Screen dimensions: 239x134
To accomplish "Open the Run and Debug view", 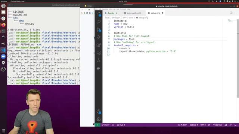I will pos(99,37).
